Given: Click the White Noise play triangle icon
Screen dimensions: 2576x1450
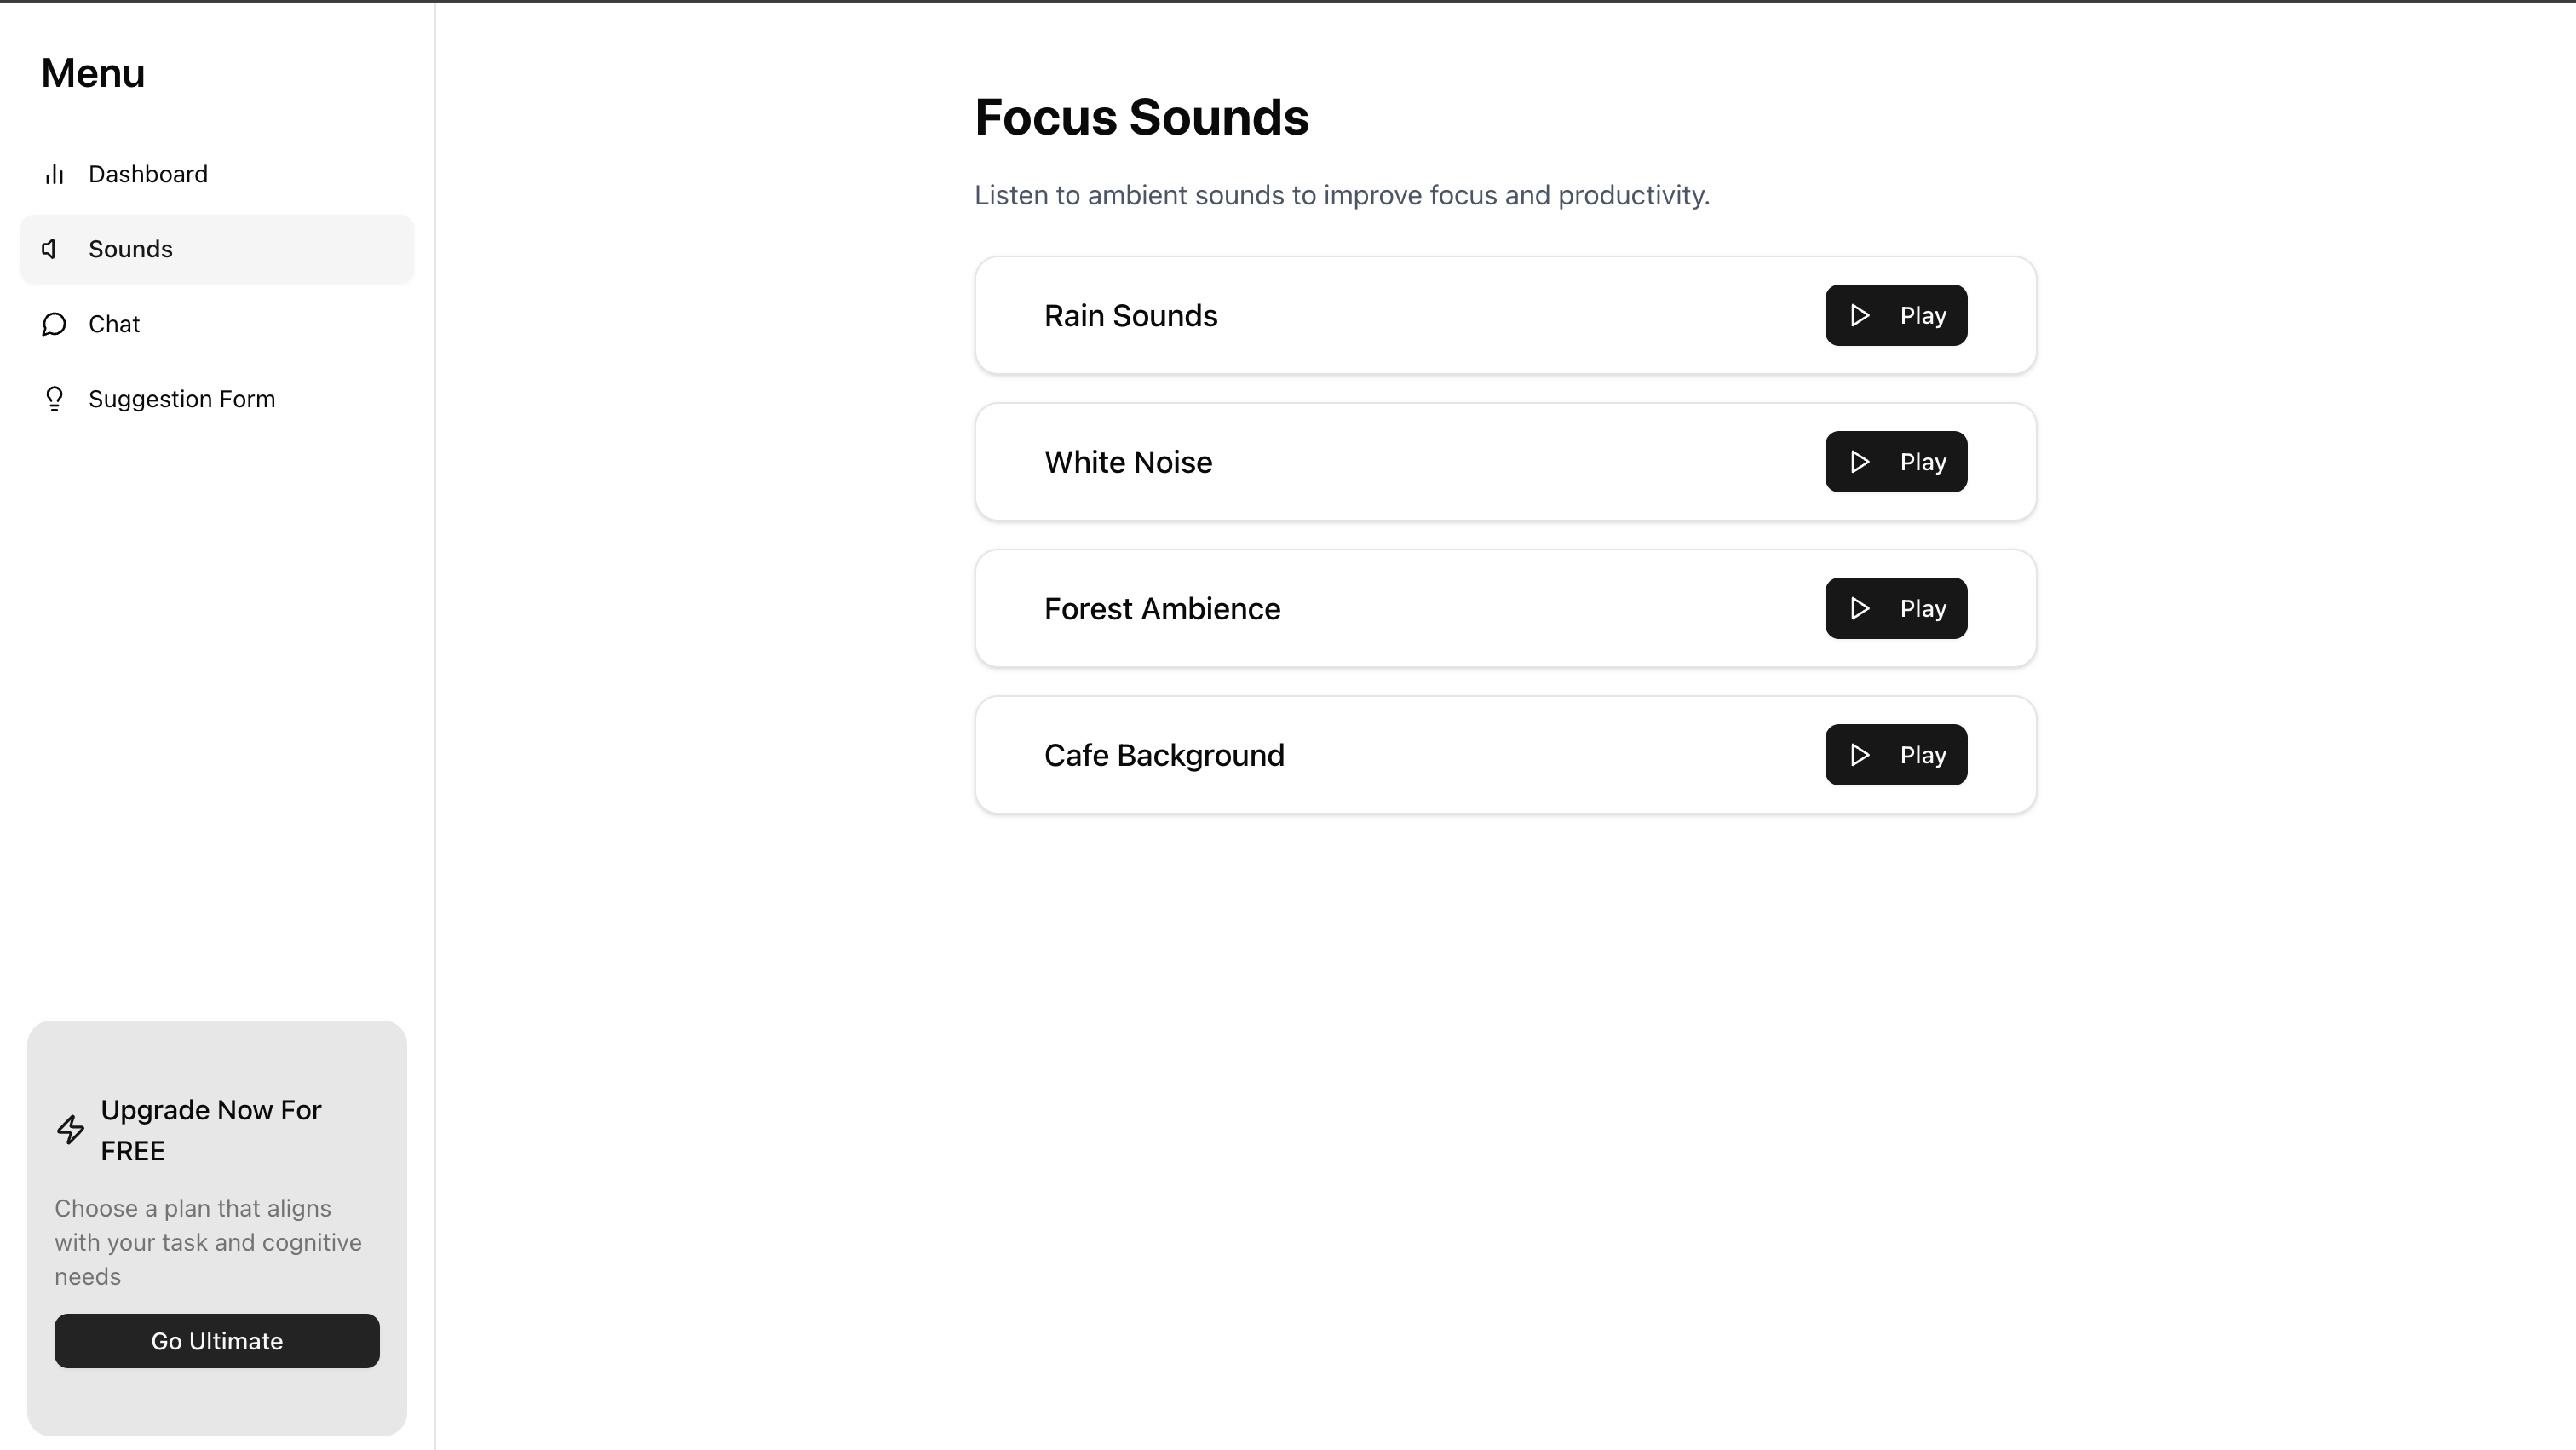Looking at the screenshot, I should coord(1859,462).
